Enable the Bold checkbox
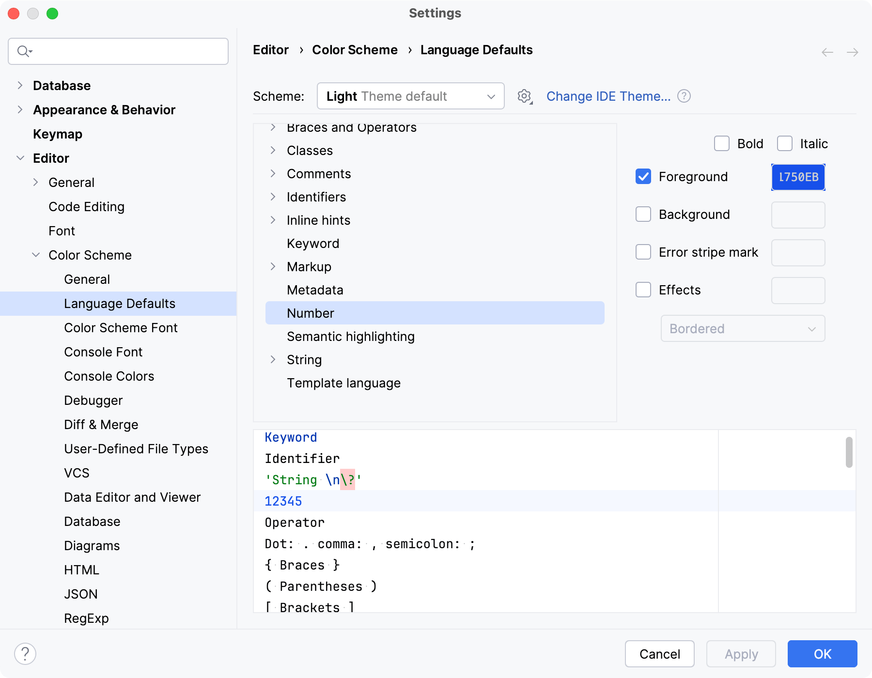Viewport: 872px width, 678px height. click(x=722, y=144)
